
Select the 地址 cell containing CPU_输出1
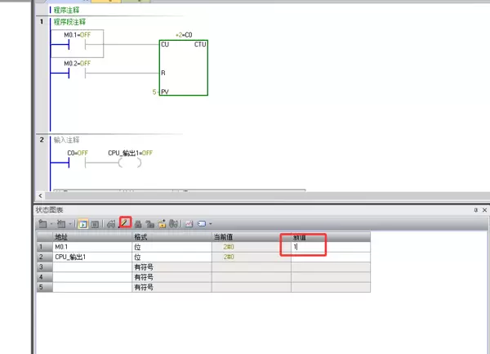90,257
